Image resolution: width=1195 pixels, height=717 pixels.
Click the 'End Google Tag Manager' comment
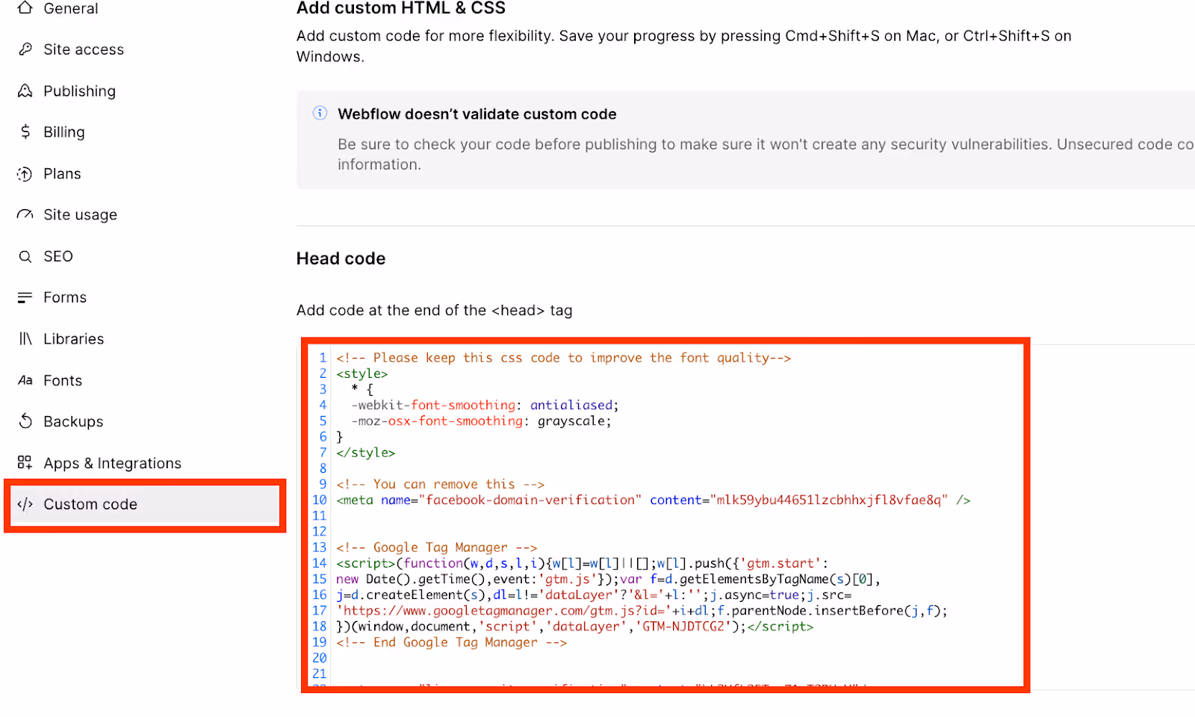[452, 642]
